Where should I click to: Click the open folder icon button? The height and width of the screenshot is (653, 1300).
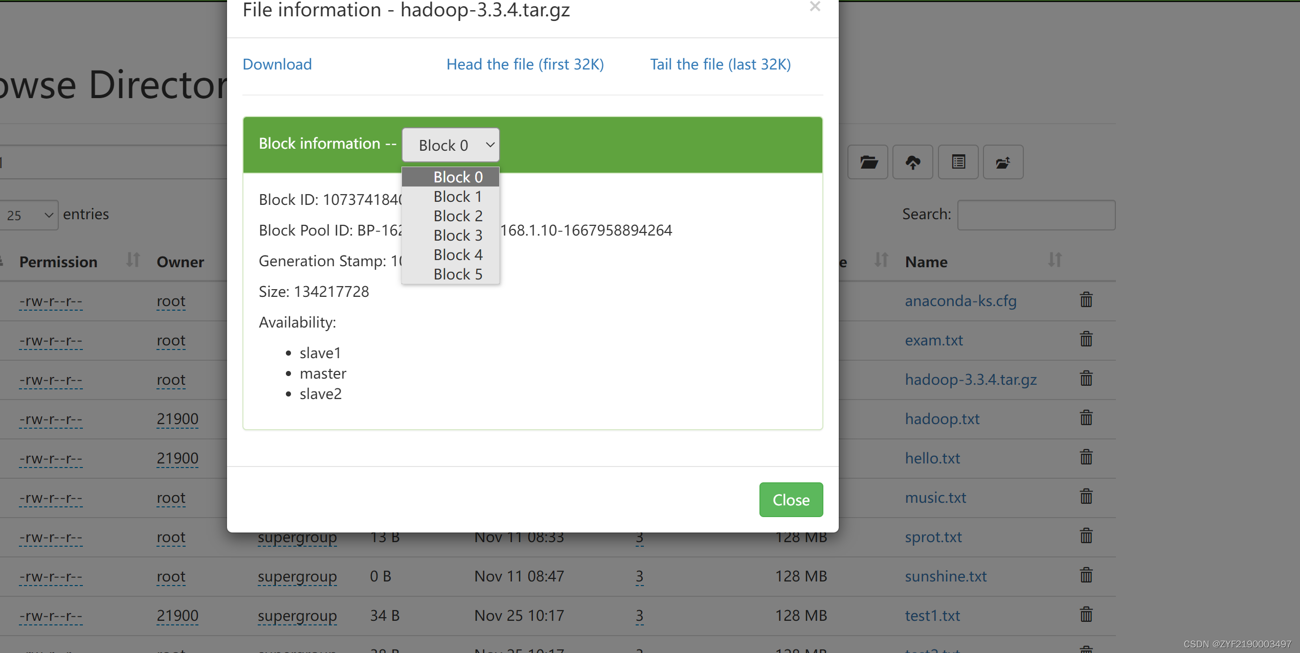(868, 162)
